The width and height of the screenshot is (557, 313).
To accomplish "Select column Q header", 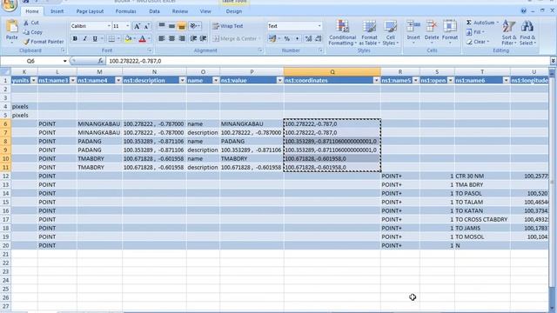I will pos(332,72).
